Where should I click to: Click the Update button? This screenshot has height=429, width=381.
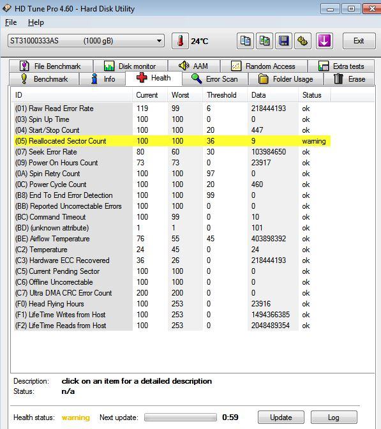point(281,418)
